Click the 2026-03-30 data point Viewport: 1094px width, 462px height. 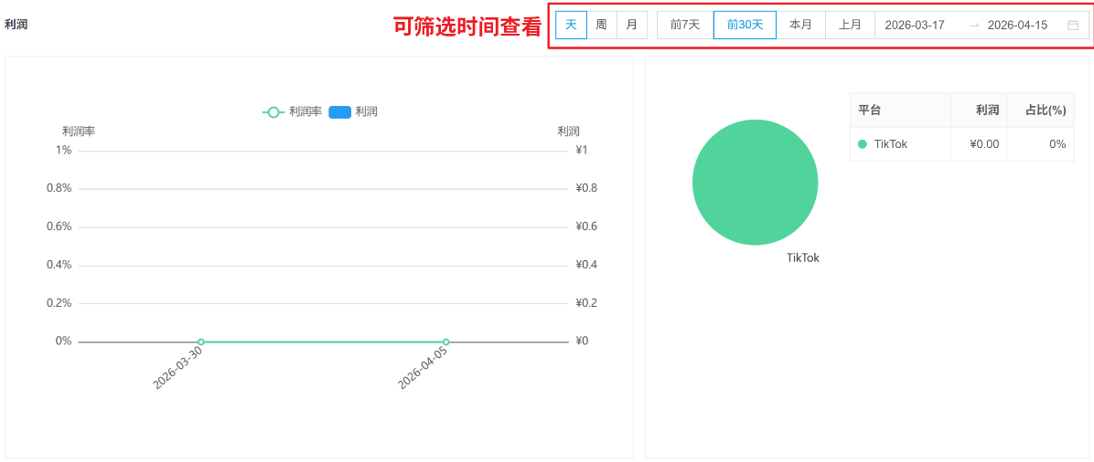(201, 342)
